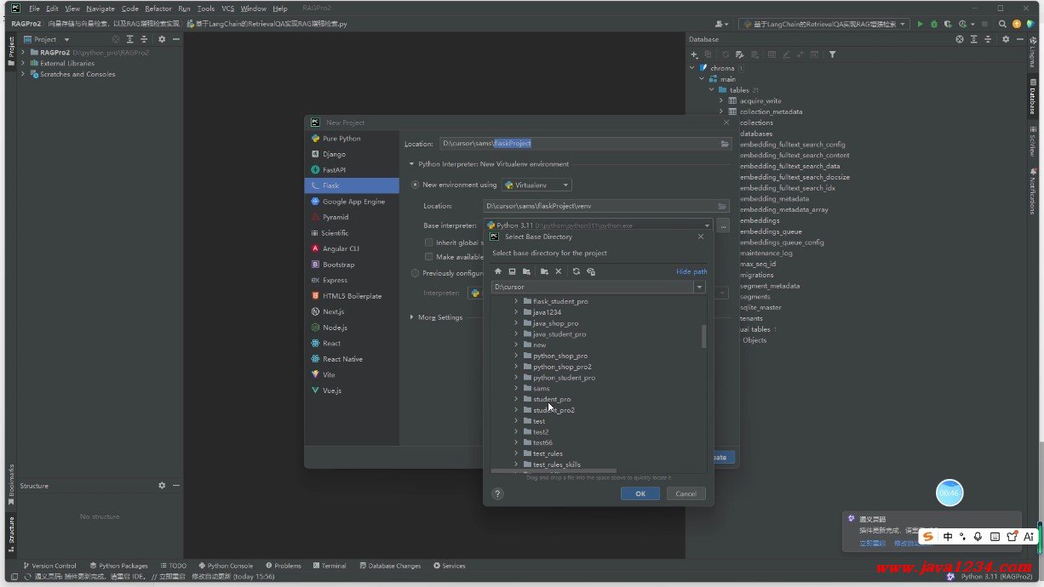Open the Refactor menu
Screen dimensions: 1044x587
[158, 9]
